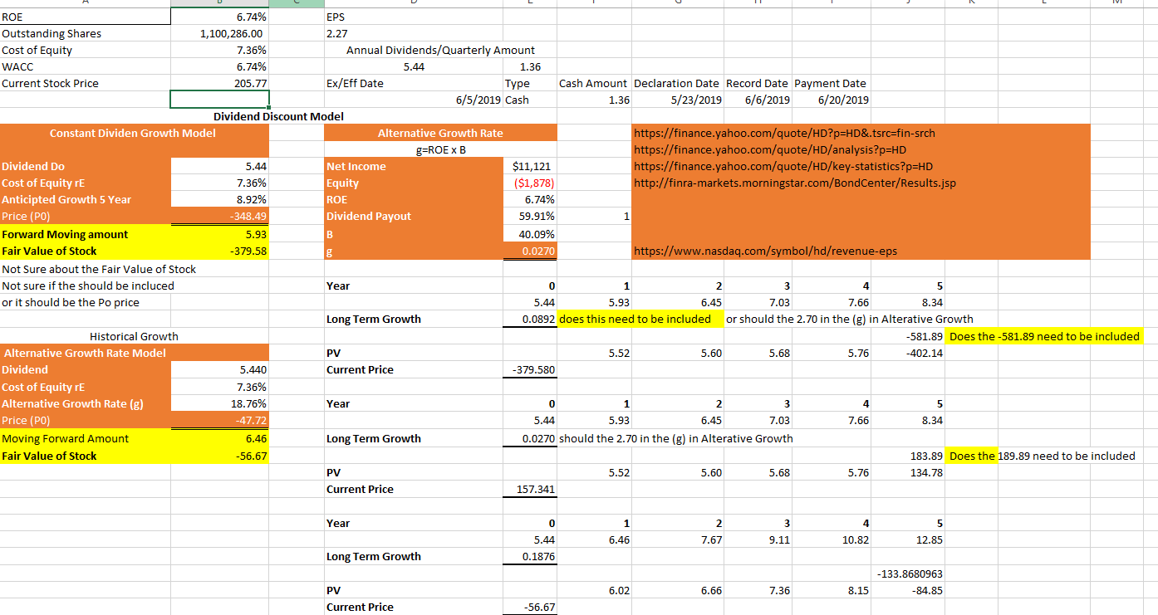Click the Alternative Growth Rate orange header
This screenshot has height=615, width=1158.
pyautogui.click(x=436, y=133)
